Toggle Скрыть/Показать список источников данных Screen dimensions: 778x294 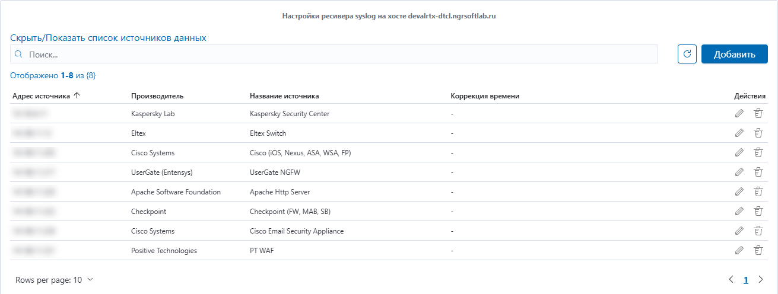click(108, 38)
